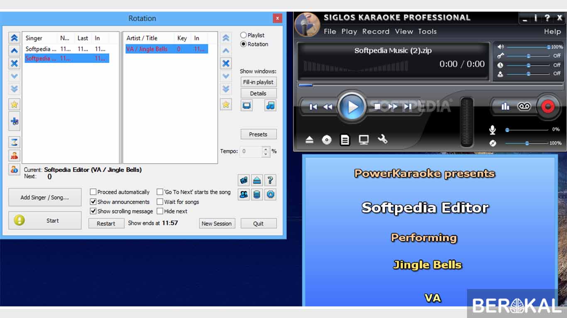
Task: Remove selected singer with X icon in singer toolbar
Action: (14, 63)
